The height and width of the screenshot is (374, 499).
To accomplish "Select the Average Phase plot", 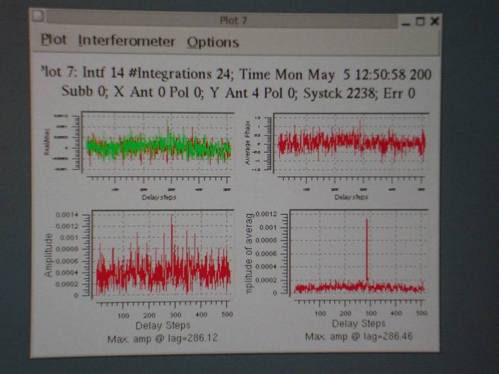I will click(x=350, y=143).
